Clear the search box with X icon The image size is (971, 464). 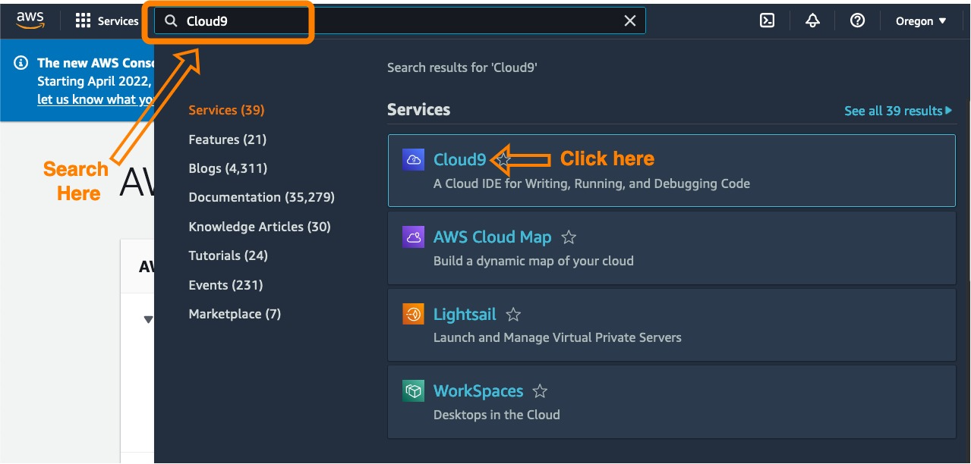[630, 21]
